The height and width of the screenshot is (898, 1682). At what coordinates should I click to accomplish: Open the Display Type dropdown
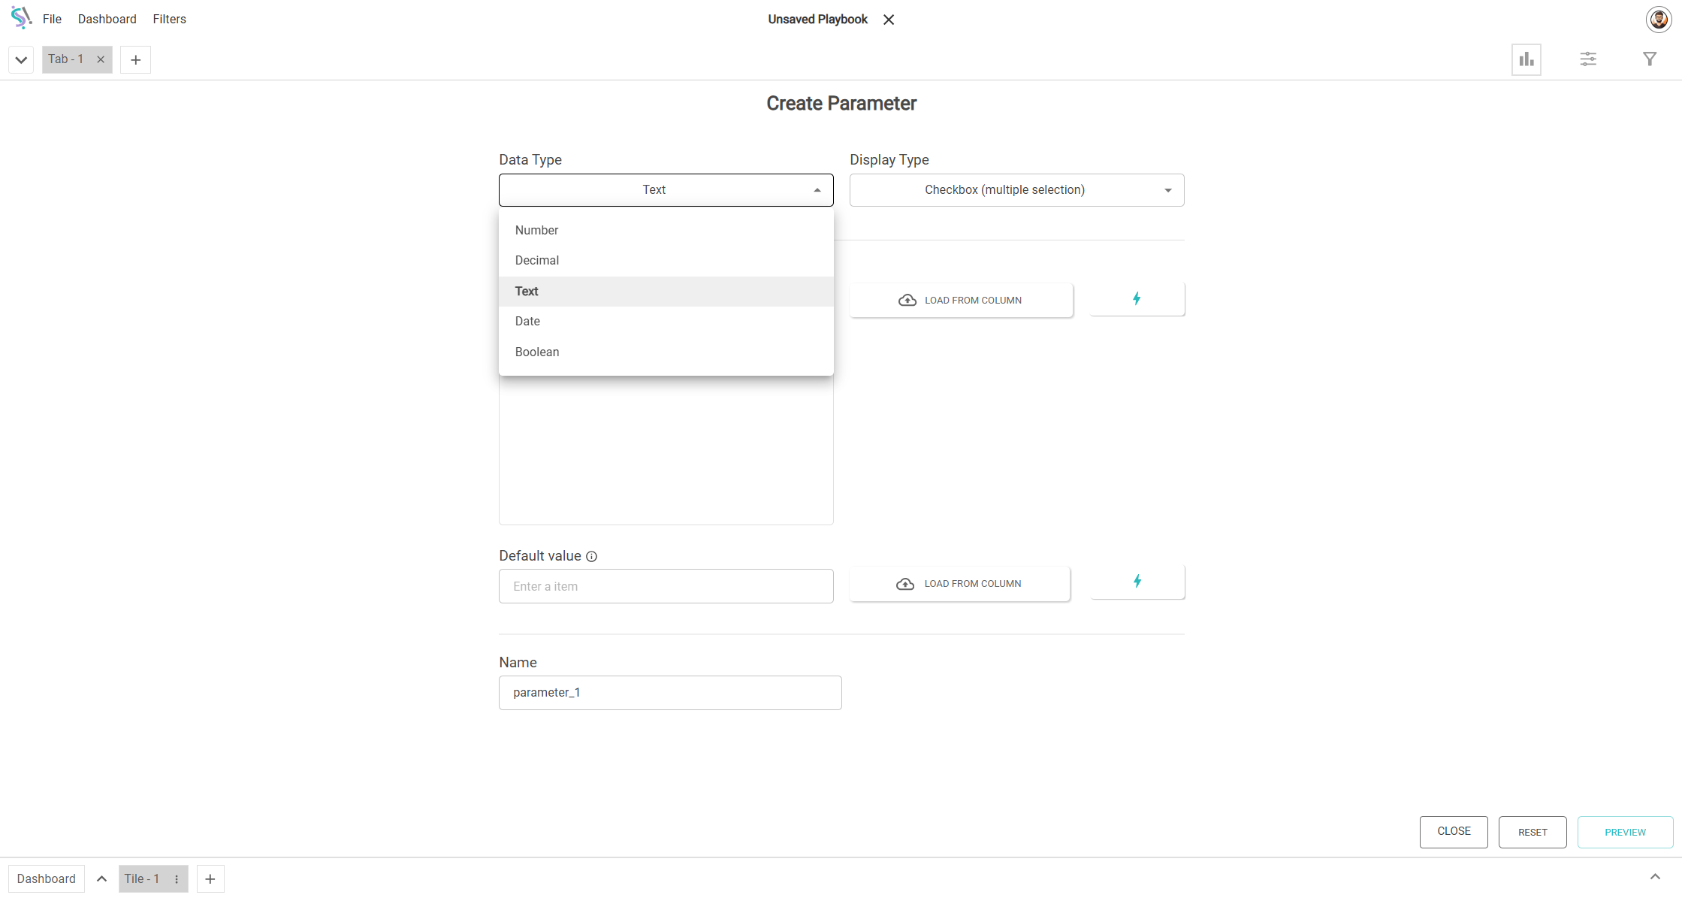tap(1016, 190)
